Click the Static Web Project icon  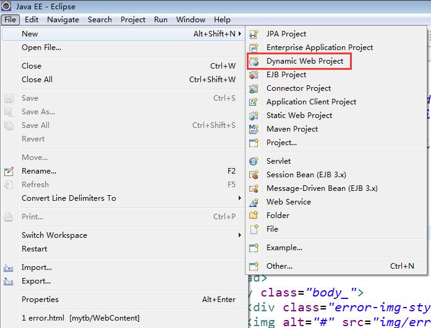(x=254, y=116)
